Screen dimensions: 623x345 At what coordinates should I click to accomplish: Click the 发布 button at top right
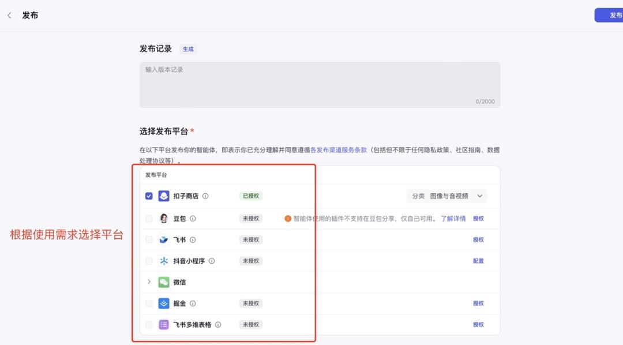click(x=610, y=15)
